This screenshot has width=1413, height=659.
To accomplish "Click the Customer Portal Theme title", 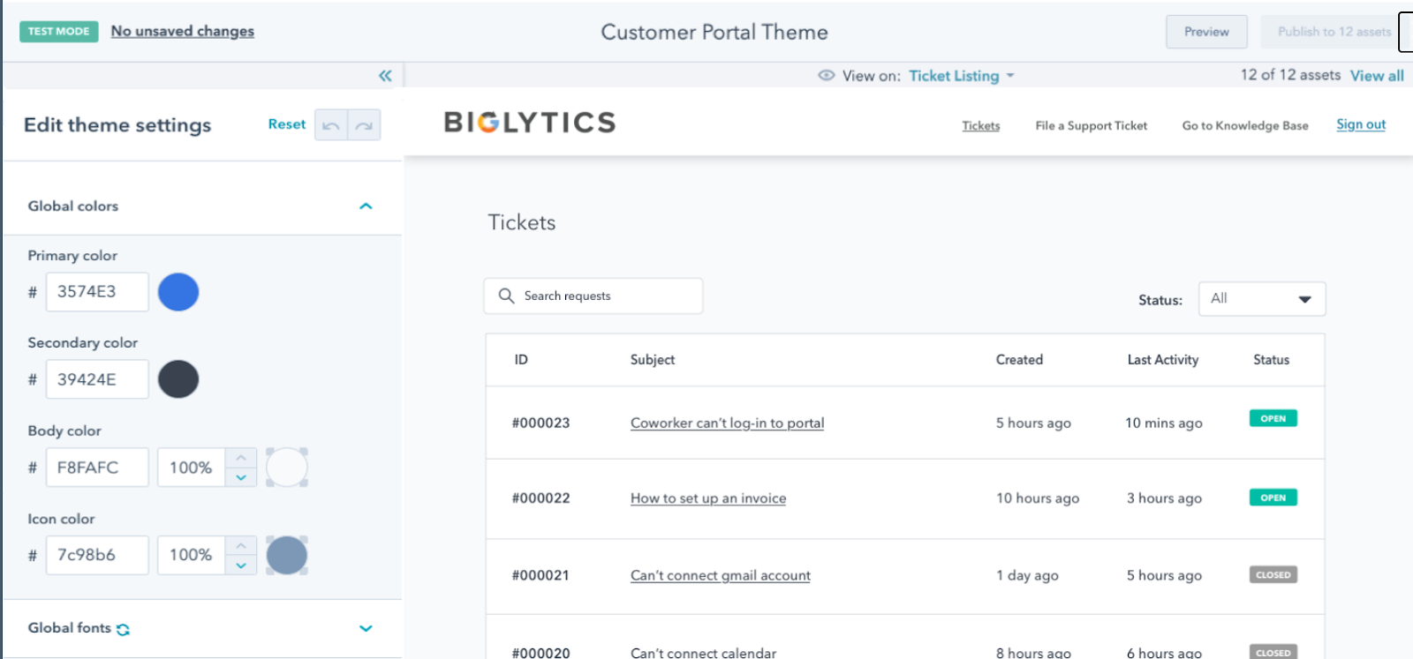I will pos(714,32).
